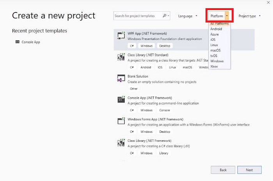Select WPF App (.NET Framework) title
The height and width of the screenshot is (181, 273).
147,33
